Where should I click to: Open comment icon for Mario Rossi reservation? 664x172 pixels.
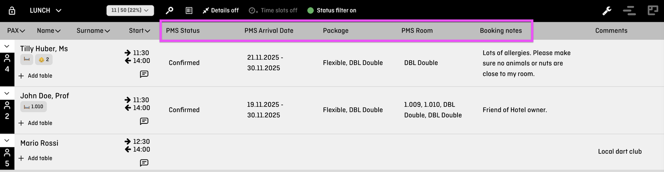click(x=144, y=163)
